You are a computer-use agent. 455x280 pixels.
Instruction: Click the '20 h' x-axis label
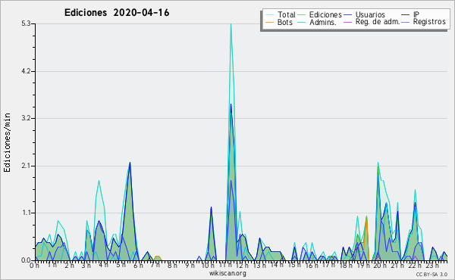point(379,265)
